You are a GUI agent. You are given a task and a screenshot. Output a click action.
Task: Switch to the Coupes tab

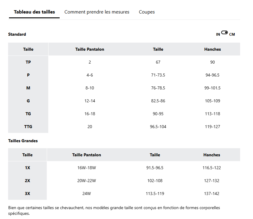[x=147, y=12]
